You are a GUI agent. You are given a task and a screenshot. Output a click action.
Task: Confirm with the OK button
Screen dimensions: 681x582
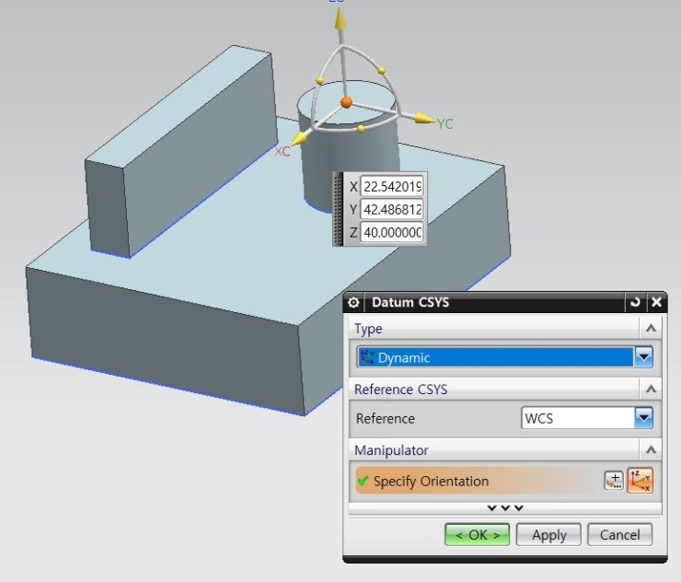(x=477, y=534)
